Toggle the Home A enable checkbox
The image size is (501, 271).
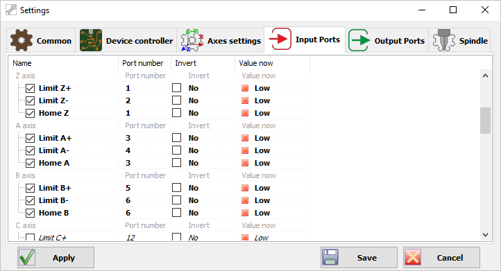click(x=30, y=163)
